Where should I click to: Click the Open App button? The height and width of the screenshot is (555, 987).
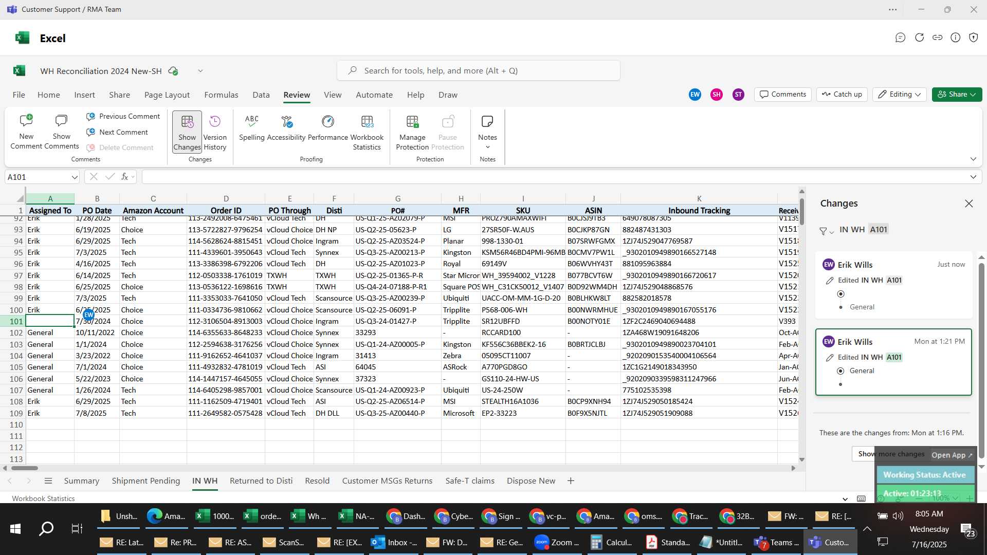pos(952,455)
